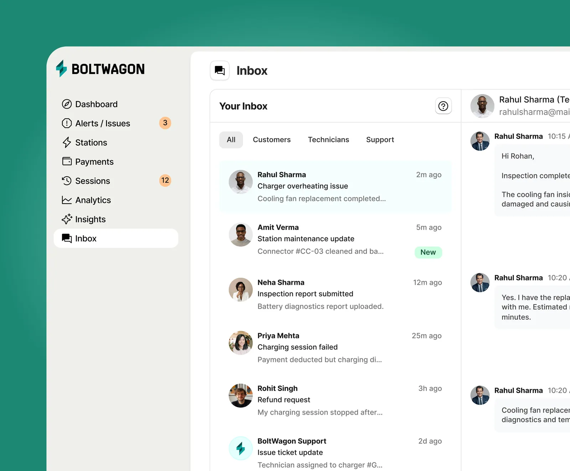
Task: Click the Sessions badge showing 12
Action: 165,180
